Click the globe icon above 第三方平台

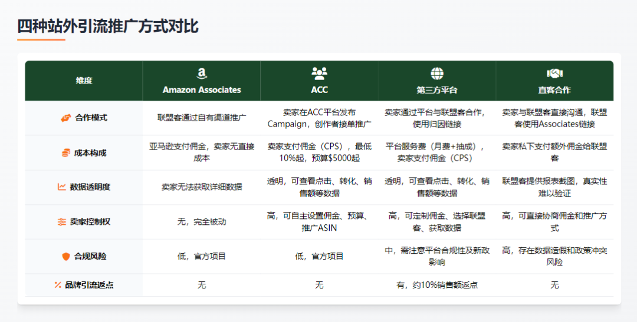point(437,74)
